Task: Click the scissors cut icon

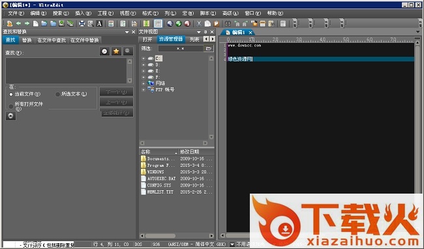Action: click(199, 23)
